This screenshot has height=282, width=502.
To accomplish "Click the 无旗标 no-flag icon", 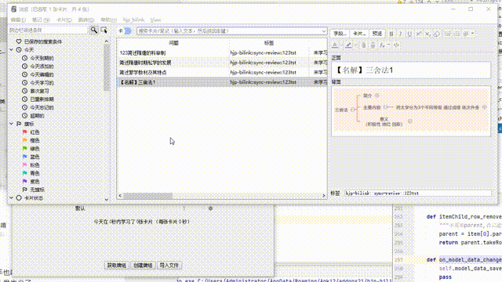I will (25, 190).
